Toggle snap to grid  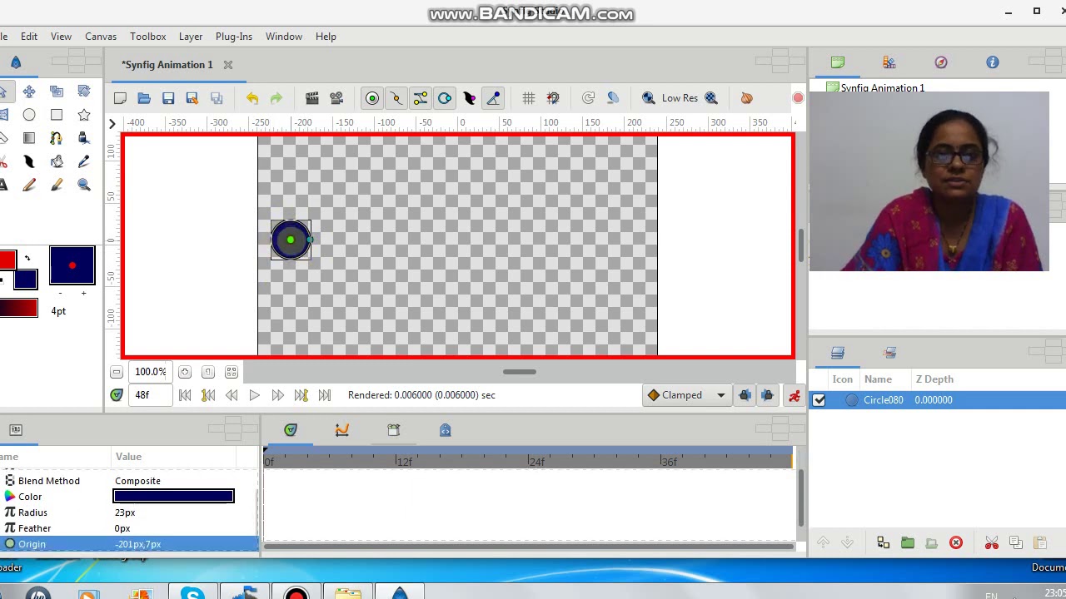point(553,98)
